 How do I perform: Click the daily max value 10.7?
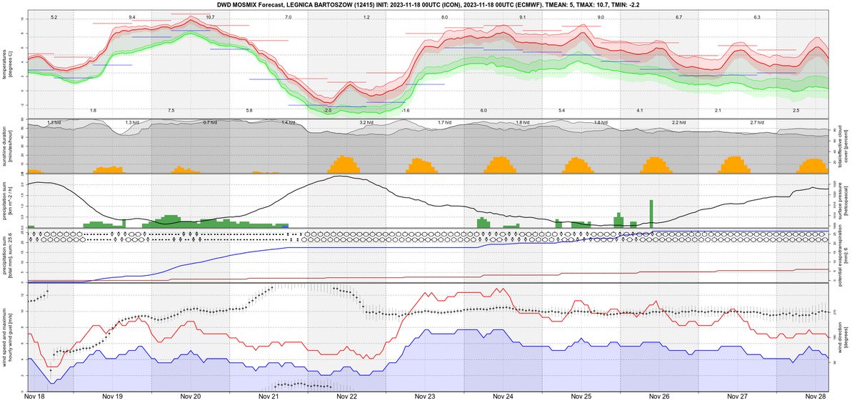209,16
